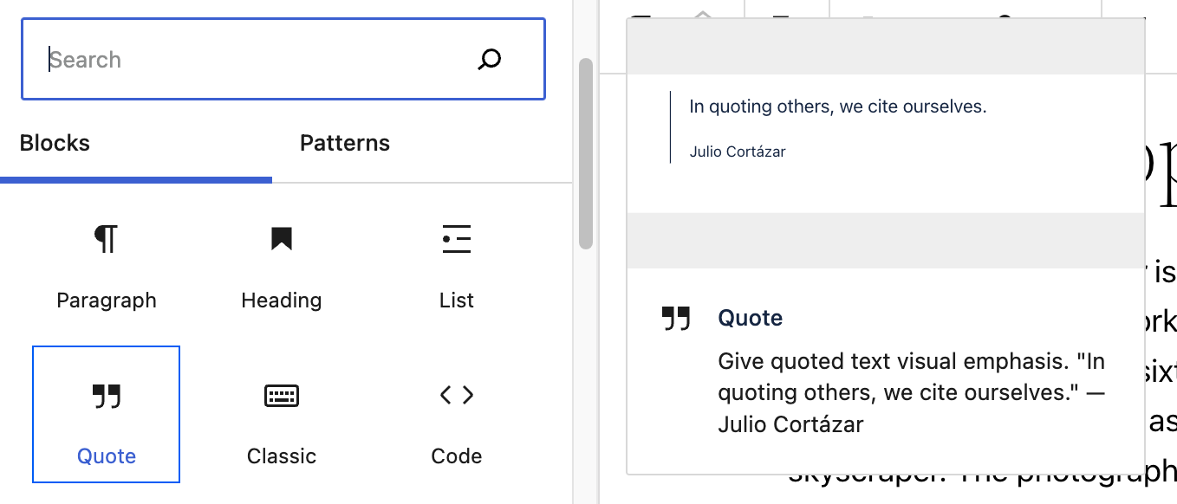Open the Patterns tab
The image size is (1177, 504).
[x=345, y=143]
